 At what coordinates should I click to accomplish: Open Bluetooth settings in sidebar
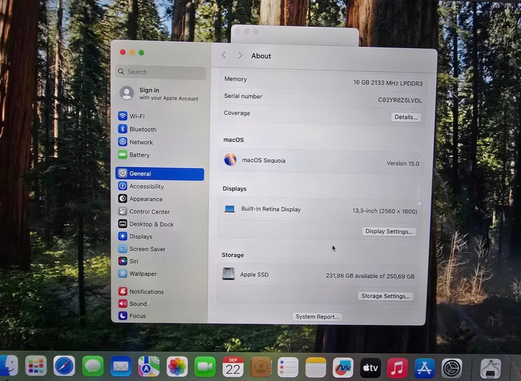coord(137,129)
